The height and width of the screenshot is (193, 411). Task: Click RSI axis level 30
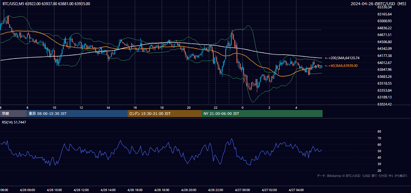[x=379, y=164]
